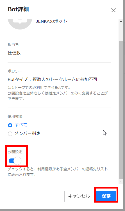Click the 1:1トーク policy description text
The height and width of the screenshot is (211, 125).
pos(58,93)
